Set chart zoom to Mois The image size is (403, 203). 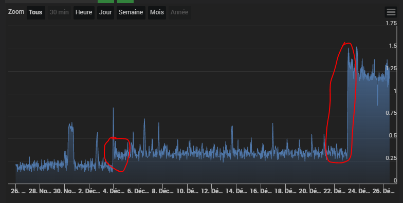coord(157,12)
